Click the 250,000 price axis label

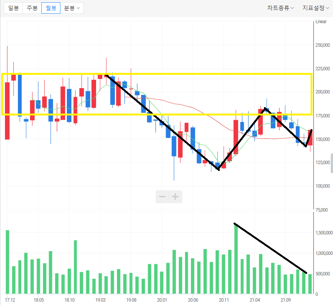click(x=323, y=45)
